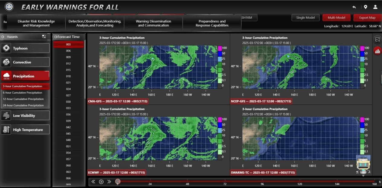Collapse the Hazards panel chevron
Viewport: 382px width, 188px height.
tap(3, 37)
